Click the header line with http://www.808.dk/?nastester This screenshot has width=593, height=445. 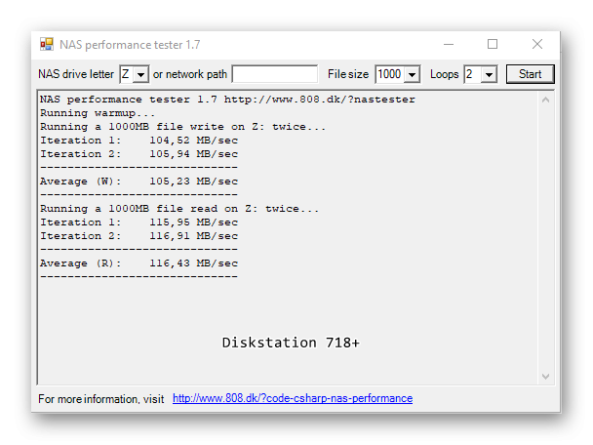[x=227, y=100]
